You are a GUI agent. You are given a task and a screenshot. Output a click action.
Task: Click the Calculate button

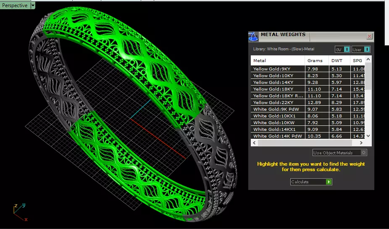click(x=311, y=182)
